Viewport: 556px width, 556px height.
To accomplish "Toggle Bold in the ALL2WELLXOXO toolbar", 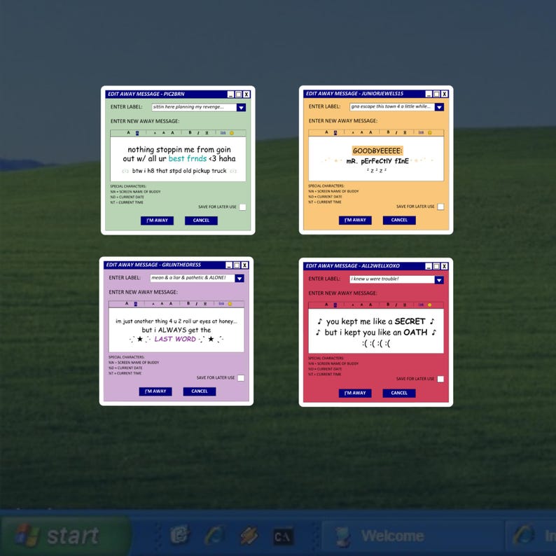I will [388, 305].
